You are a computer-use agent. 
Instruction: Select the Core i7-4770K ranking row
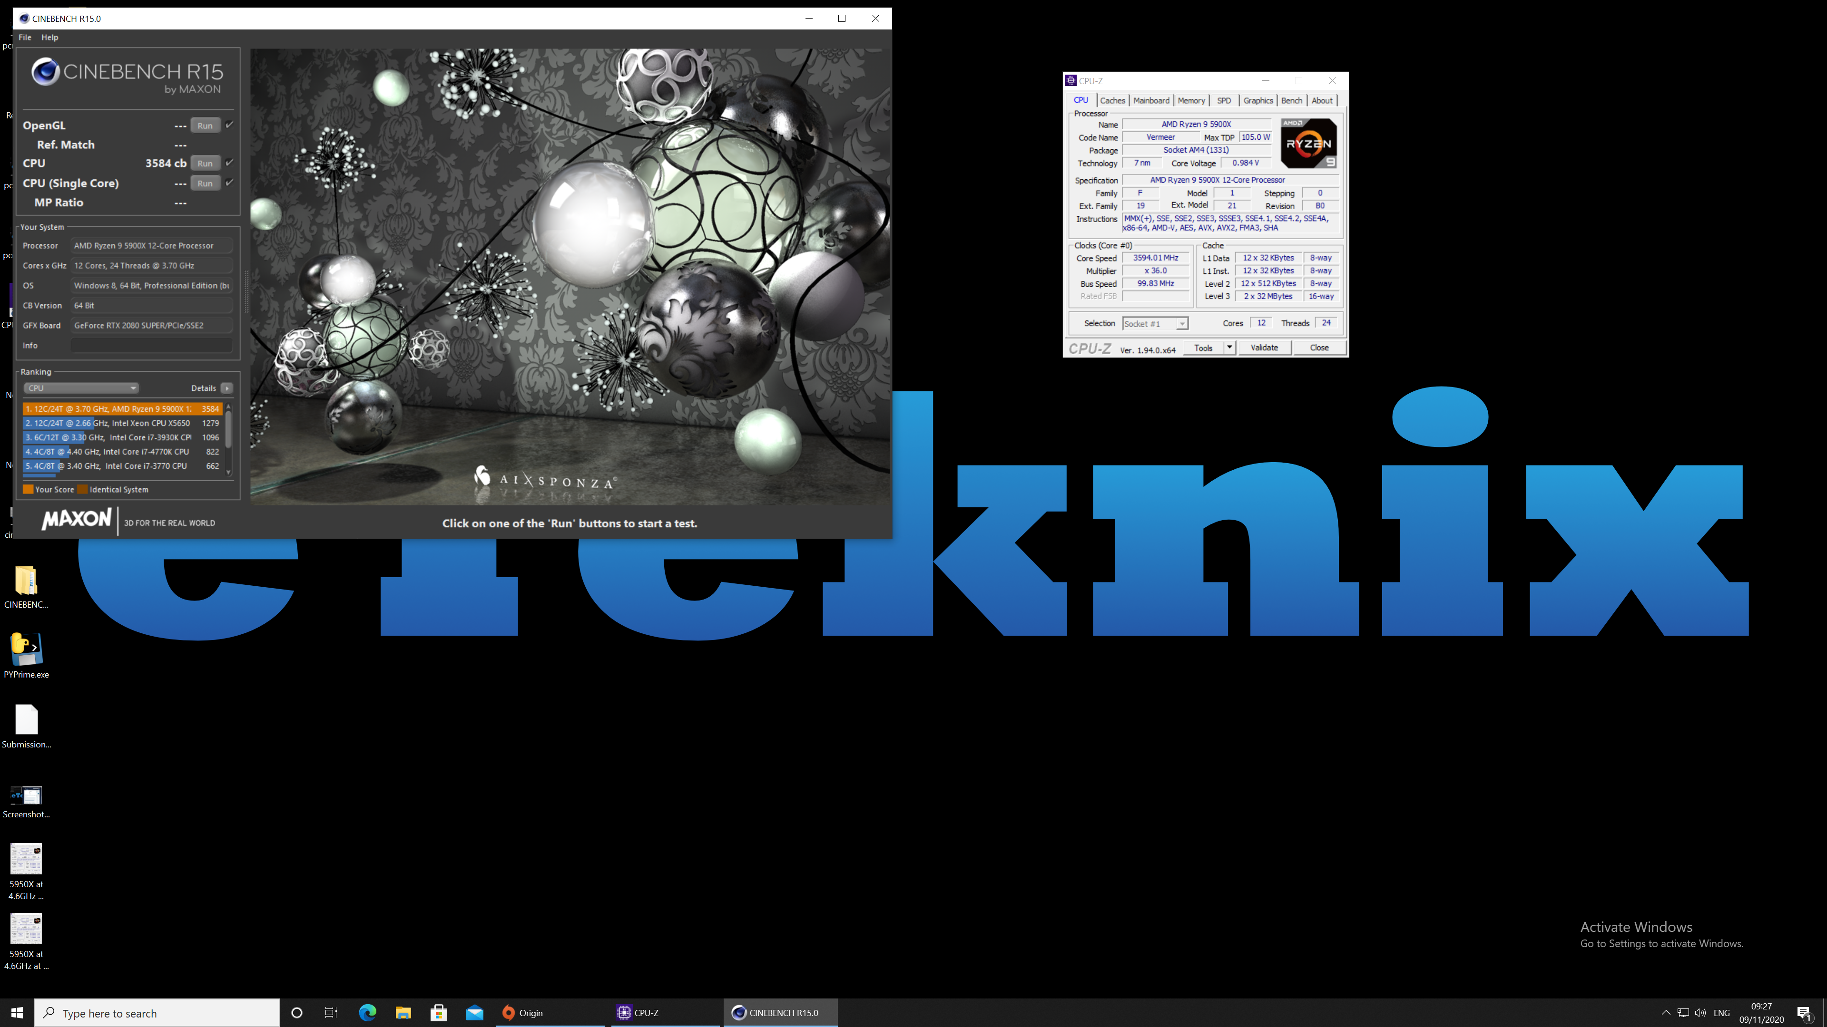coord(122,452)
